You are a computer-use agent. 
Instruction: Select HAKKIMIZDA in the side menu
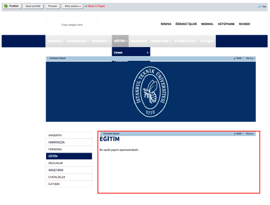[x=69, y=142]
